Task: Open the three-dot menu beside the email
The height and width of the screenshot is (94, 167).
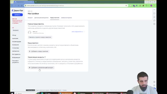Action: pyautogui.click(x=84, y=32)
